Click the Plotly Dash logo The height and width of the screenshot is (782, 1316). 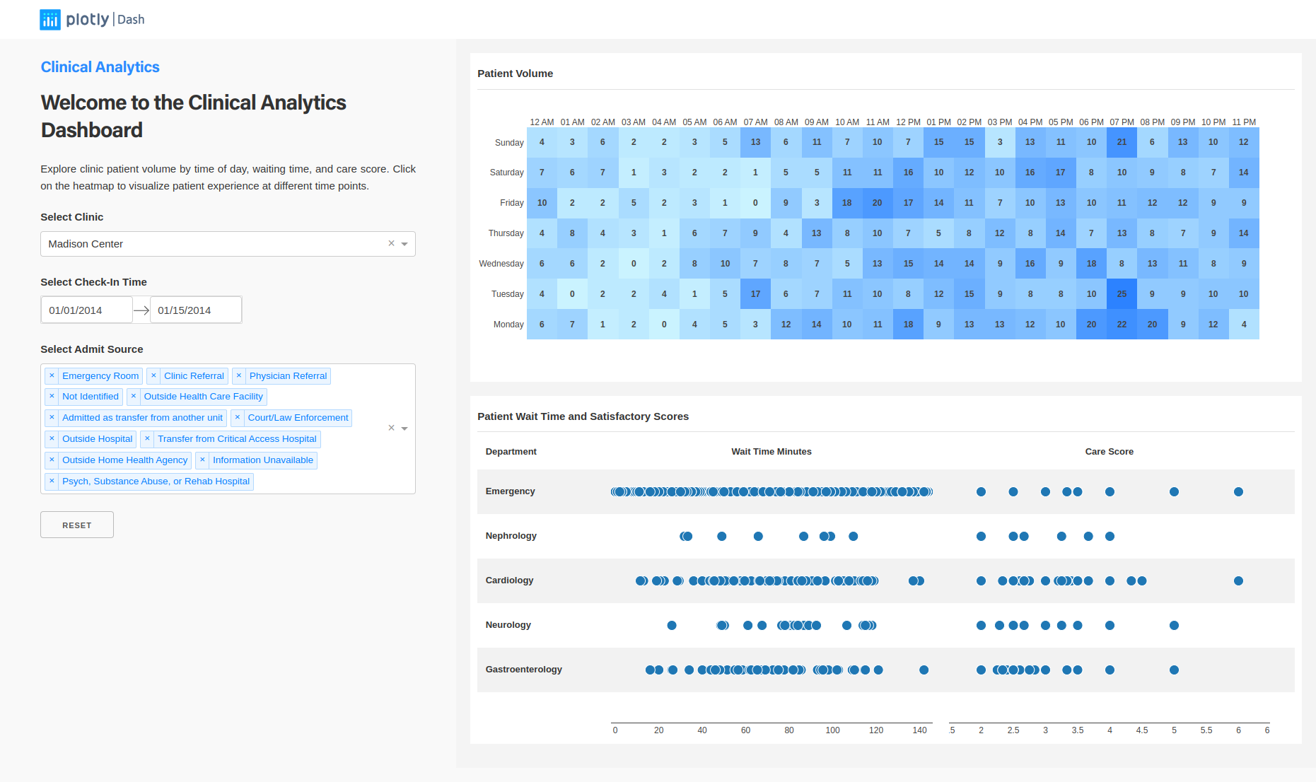coord(92,20)
